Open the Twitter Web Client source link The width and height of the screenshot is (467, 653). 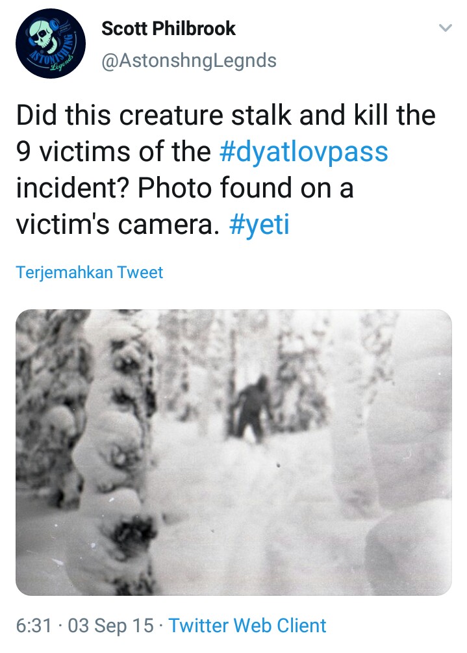(247, 626)
